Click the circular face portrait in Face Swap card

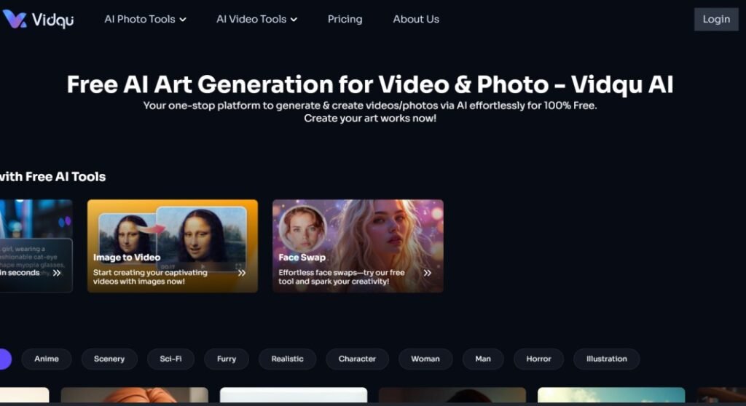[302, 228]
